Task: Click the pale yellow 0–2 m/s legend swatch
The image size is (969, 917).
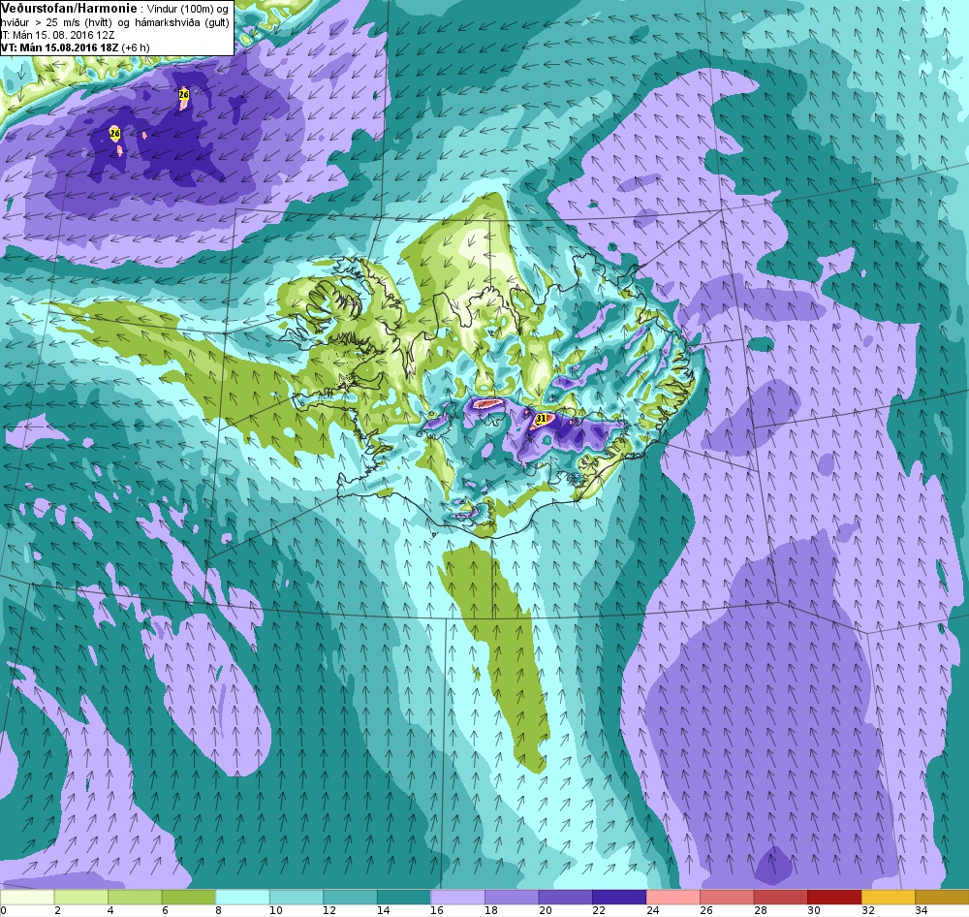Action: [27, 897]
